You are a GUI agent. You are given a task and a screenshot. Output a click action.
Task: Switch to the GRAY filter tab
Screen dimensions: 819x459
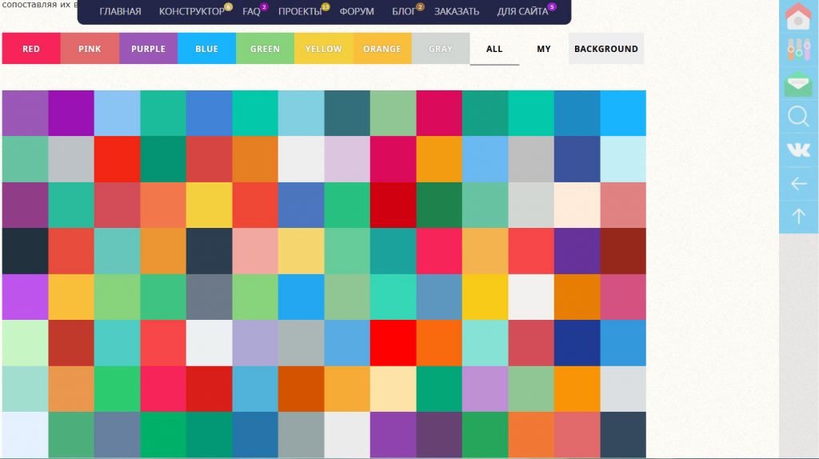pyautogui.click(x=441, y=49)
